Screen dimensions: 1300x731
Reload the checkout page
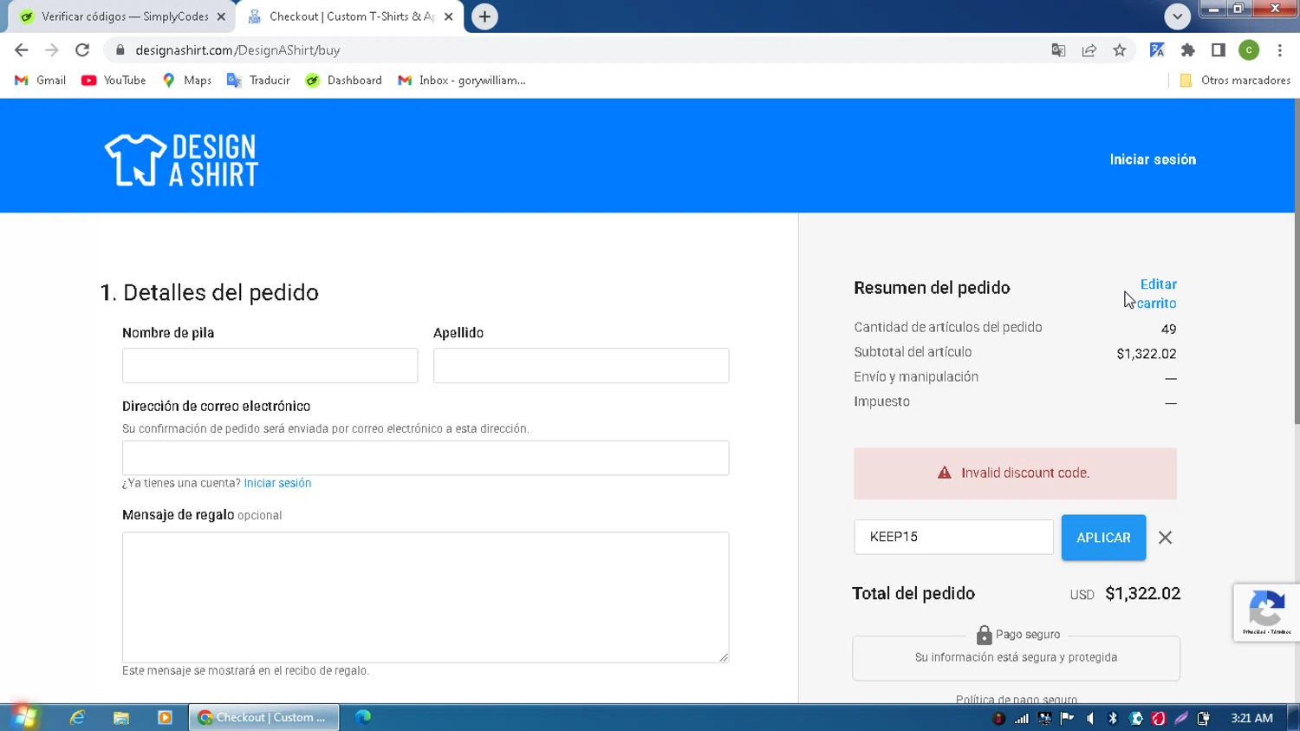[82, 50]
